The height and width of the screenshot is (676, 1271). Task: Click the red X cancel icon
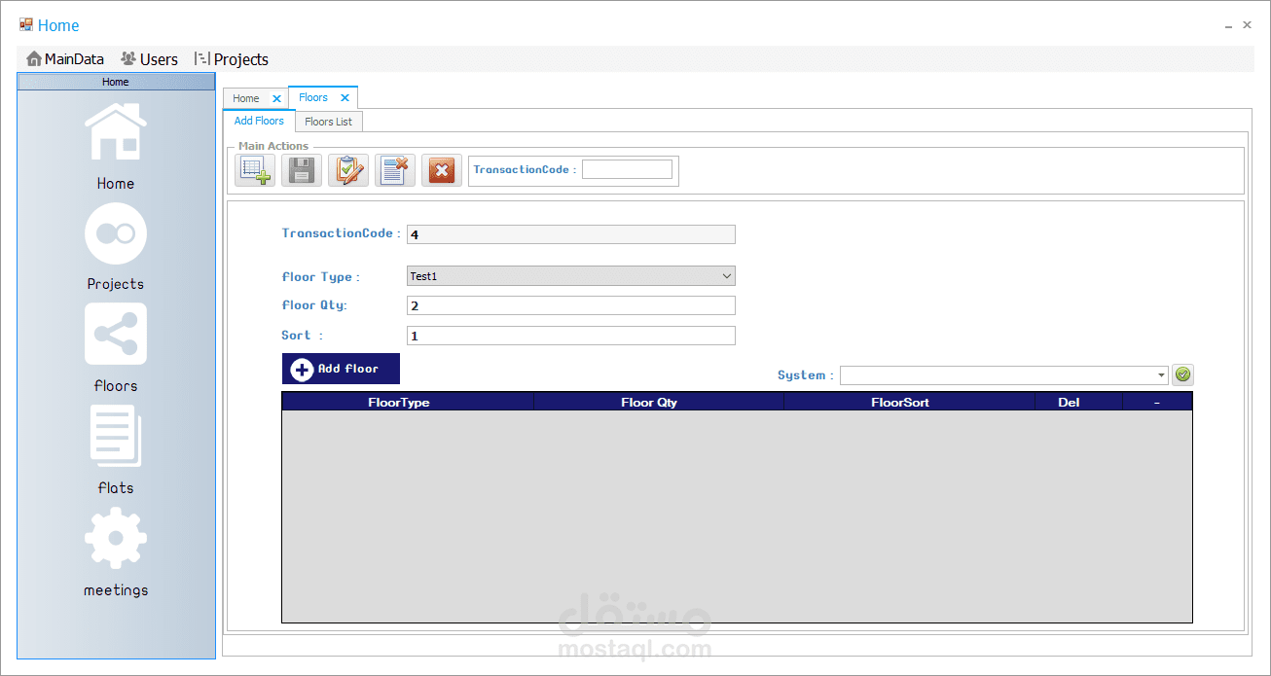(x=442, y=170)
